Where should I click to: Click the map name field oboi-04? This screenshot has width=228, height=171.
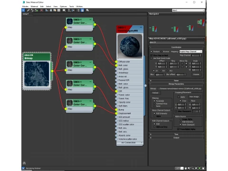point(177,42)
